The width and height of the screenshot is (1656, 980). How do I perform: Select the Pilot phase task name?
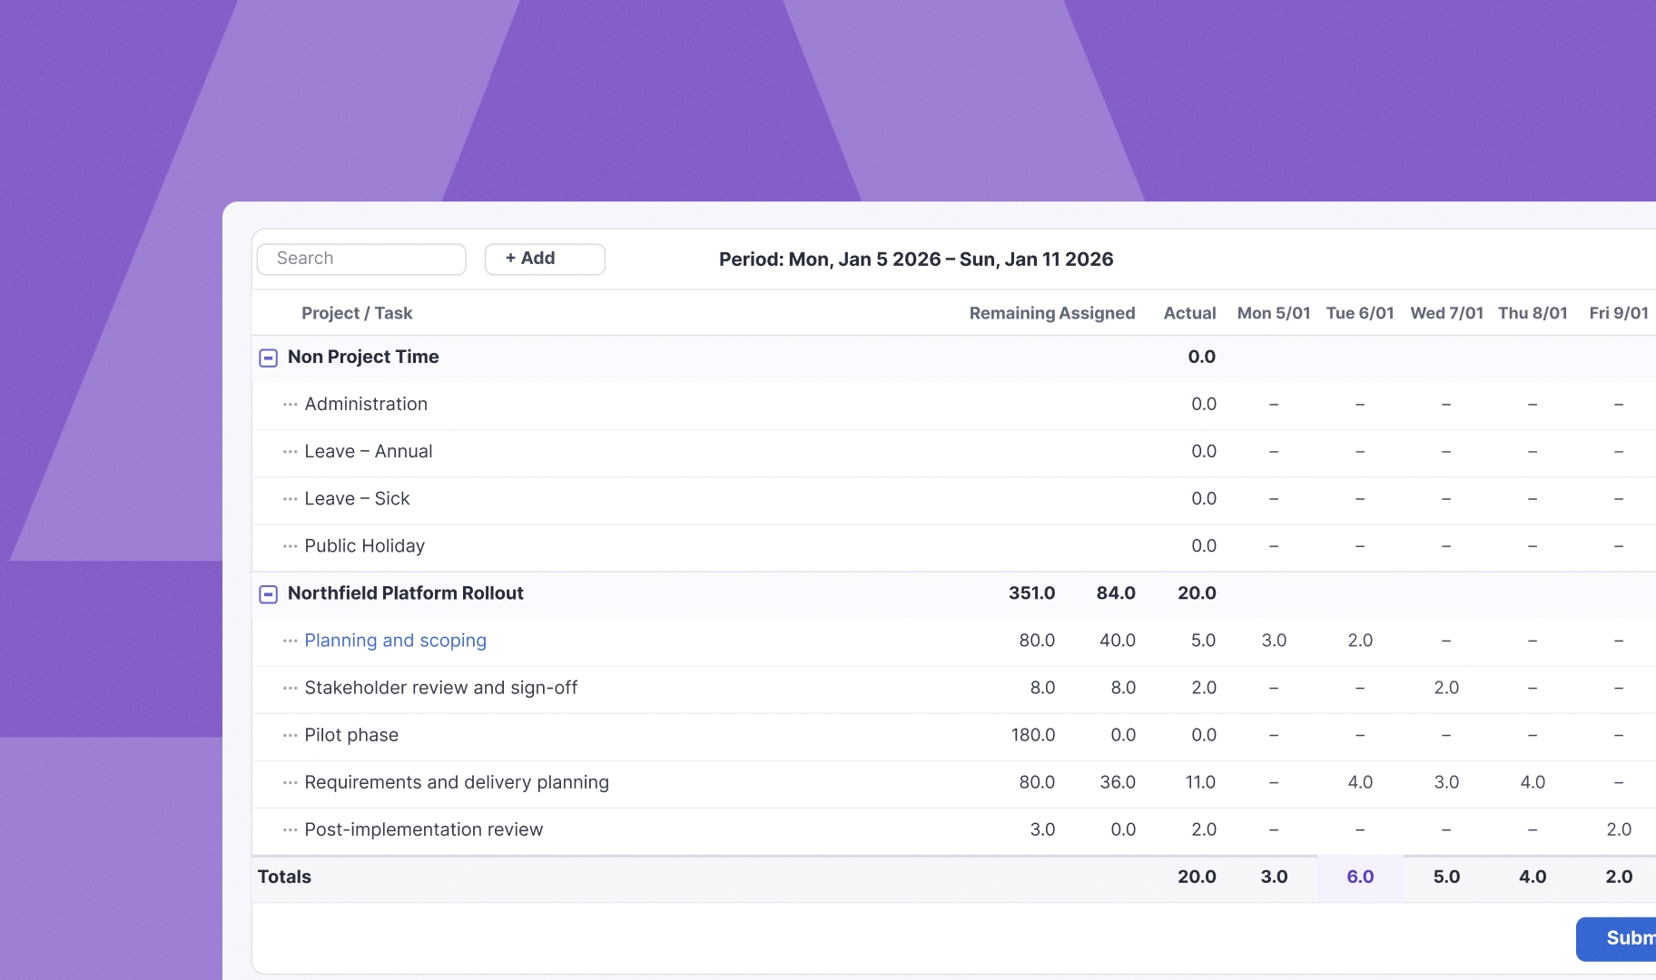tap(351, 735)
